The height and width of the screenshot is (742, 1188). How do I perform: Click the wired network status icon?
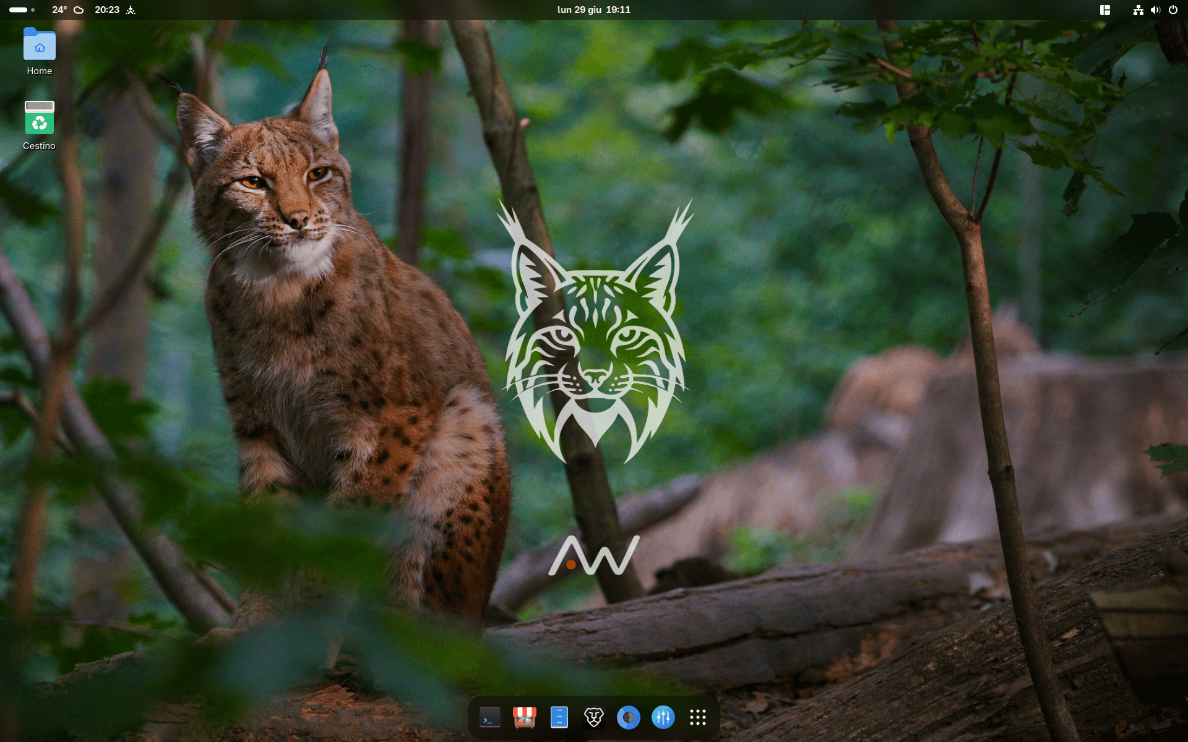click(x=1138, y=10)
